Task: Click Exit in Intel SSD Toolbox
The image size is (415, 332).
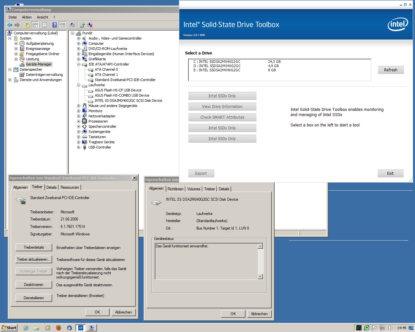Action: point(390,173)
